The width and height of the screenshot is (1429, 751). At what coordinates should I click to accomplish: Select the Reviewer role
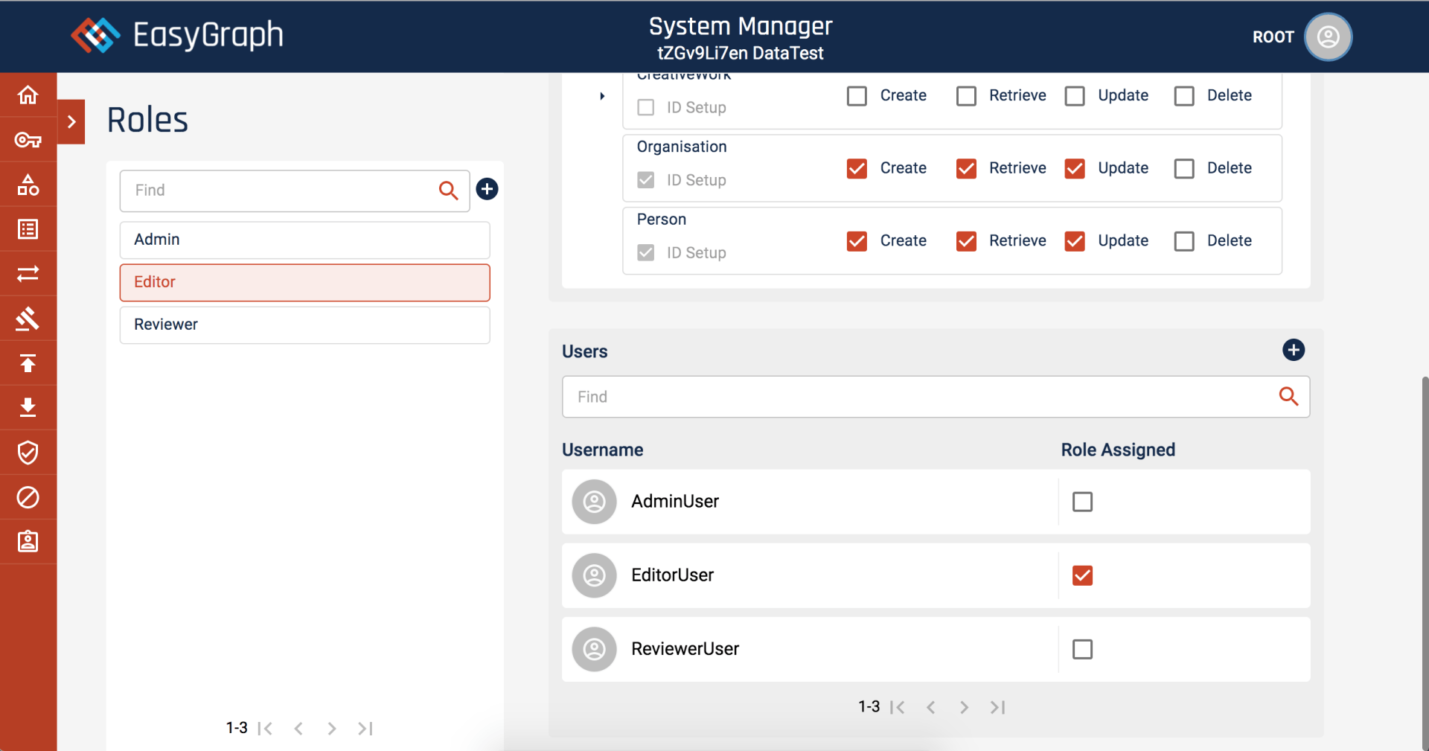point(304,325)
